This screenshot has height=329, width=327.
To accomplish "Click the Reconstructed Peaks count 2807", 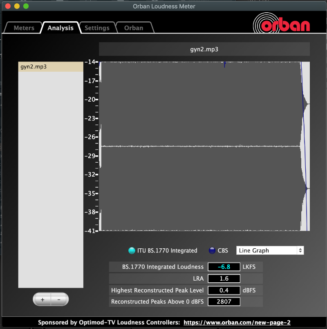I will pos(224,302).
